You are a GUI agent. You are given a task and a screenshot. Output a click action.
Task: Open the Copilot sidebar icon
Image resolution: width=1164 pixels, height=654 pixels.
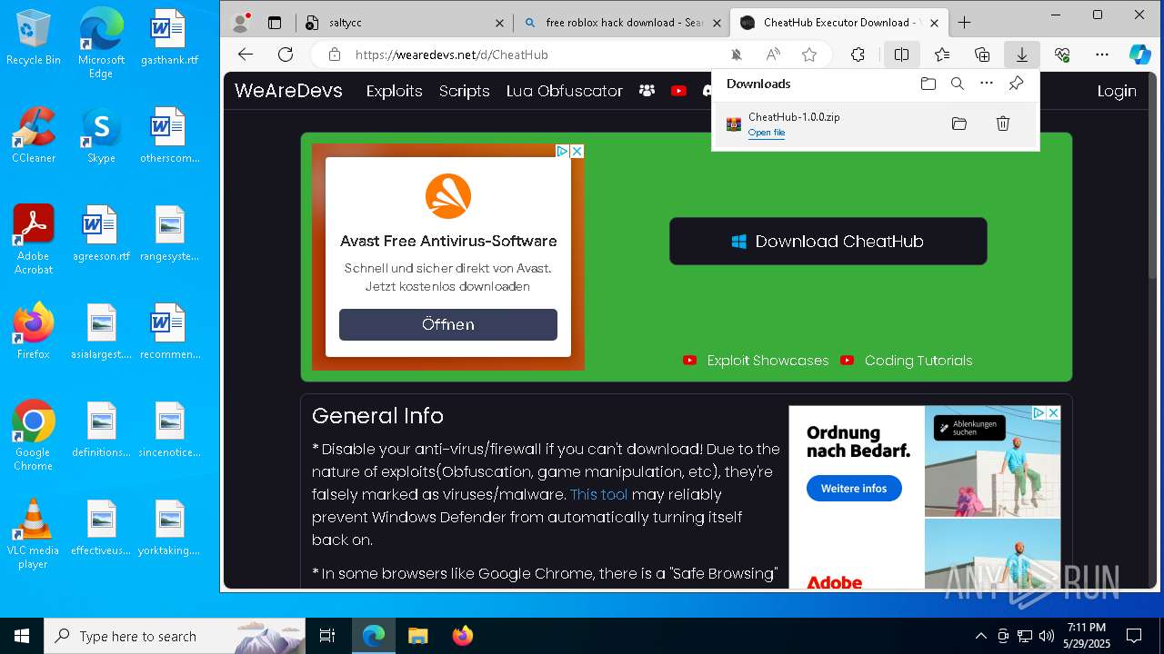coord(1140,54)
